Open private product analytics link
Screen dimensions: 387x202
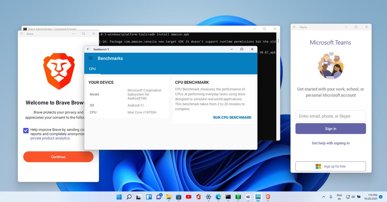[50, 138]
